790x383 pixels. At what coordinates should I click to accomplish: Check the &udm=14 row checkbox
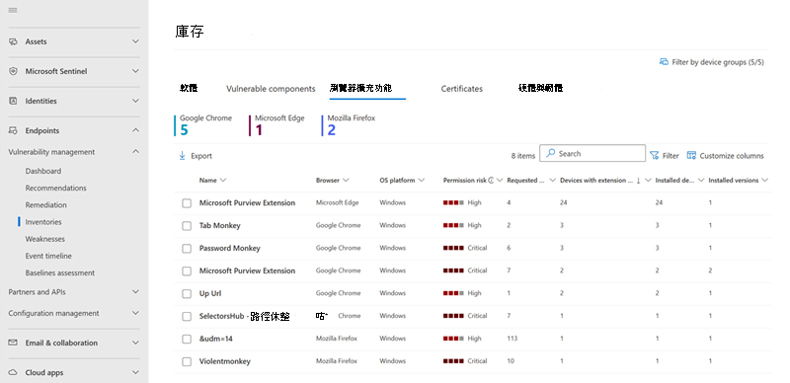click(187, 340)
